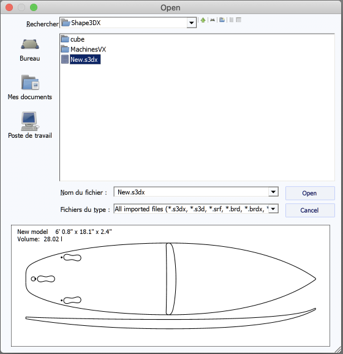Expand the Shape3DX location dropdown
Image resolution: width=343 pixels, height=354 pixels.
[191, 23]
